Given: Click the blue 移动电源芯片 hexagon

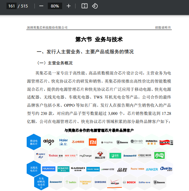Looking at the screenshot, I should point(34,142).
